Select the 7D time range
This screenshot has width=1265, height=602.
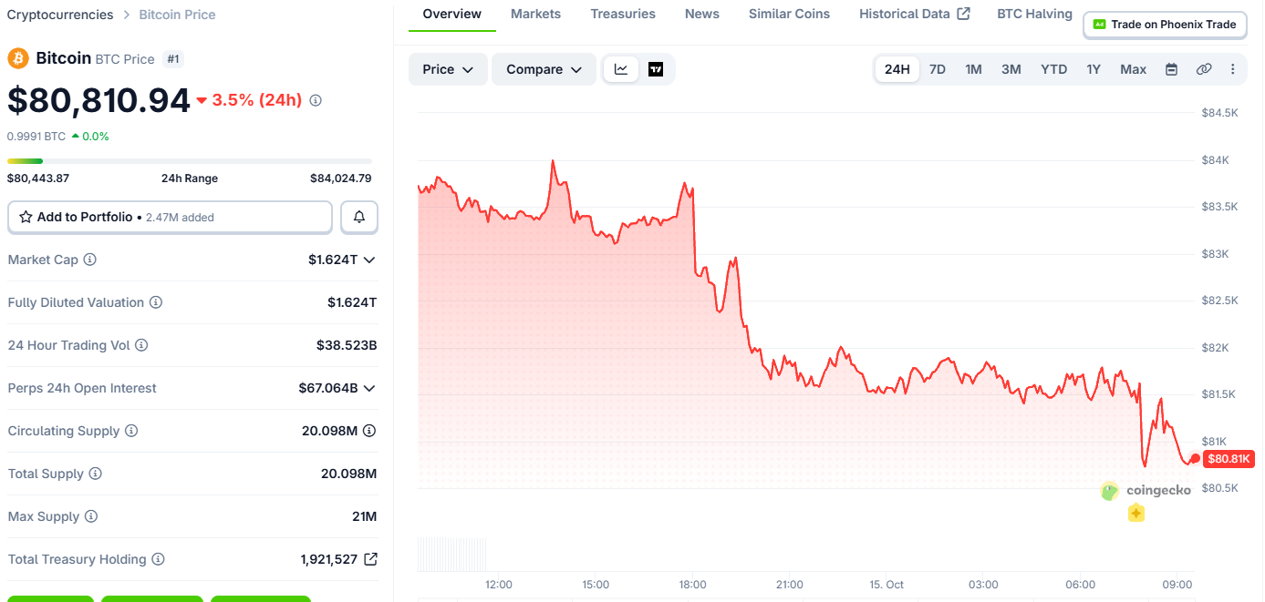click(937, 69)
